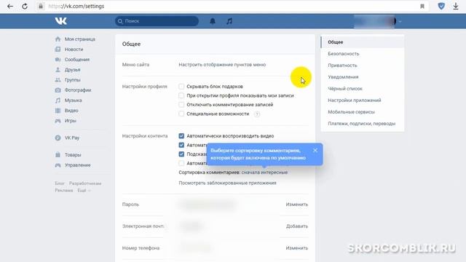The width and height of the screenshot is (466, 262).
Task: Click the VK Pay icon
Action: 58,138
